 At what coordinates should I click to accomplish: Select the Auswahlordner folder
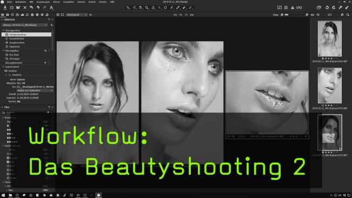[x=17, y=38]
